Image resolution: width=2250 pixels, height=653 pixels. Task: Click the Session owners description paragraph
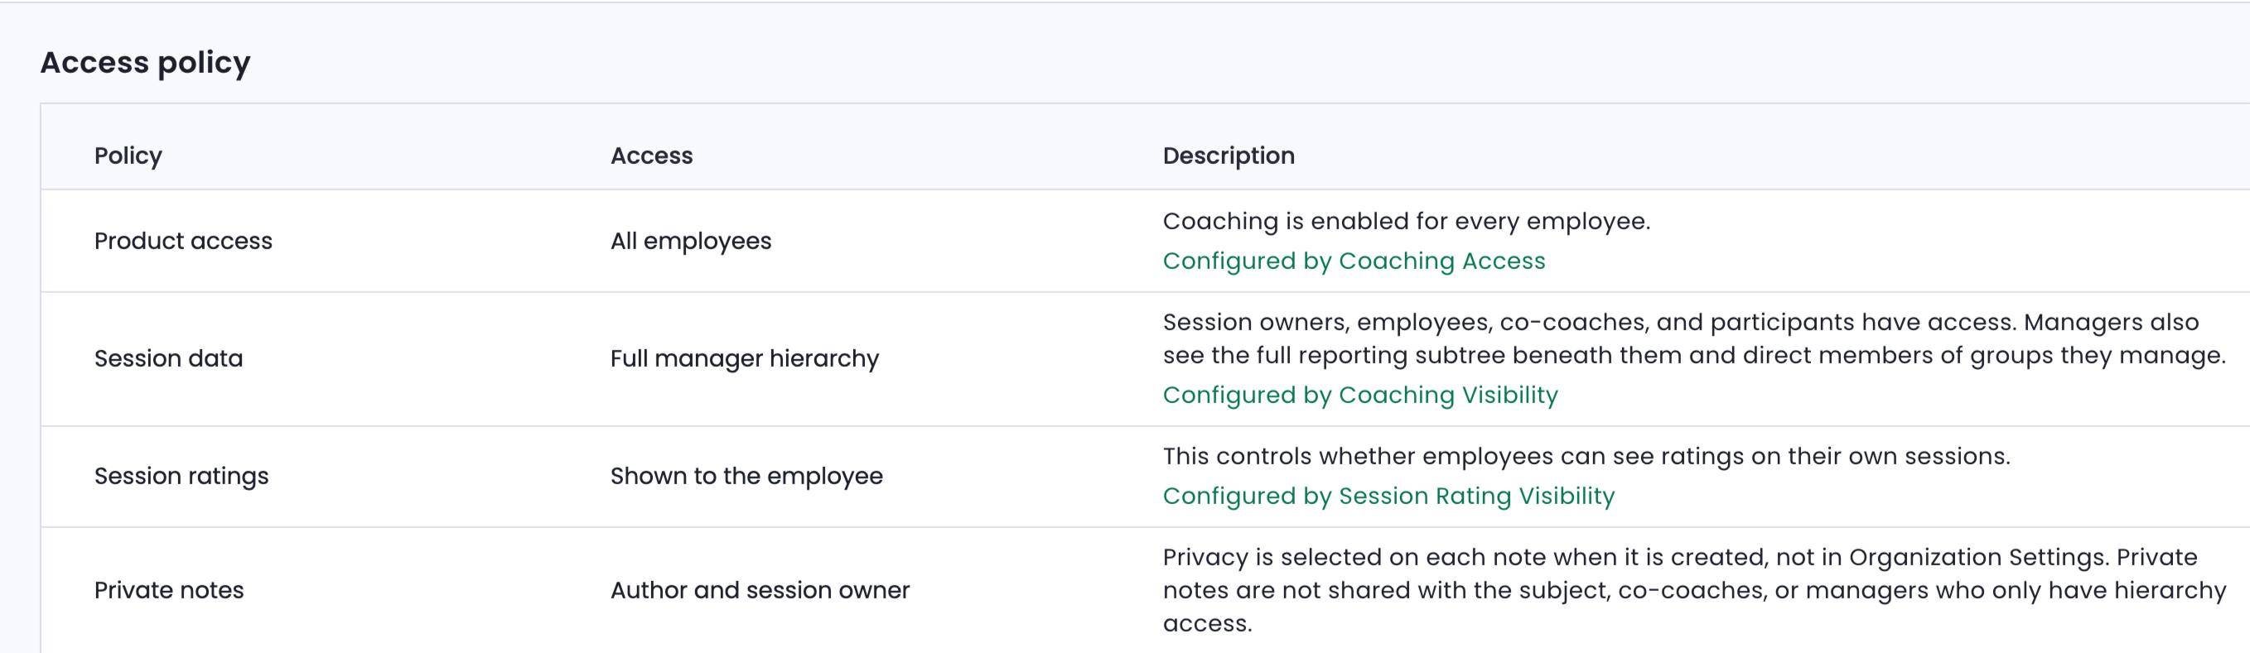click(x=1694, y=339)
